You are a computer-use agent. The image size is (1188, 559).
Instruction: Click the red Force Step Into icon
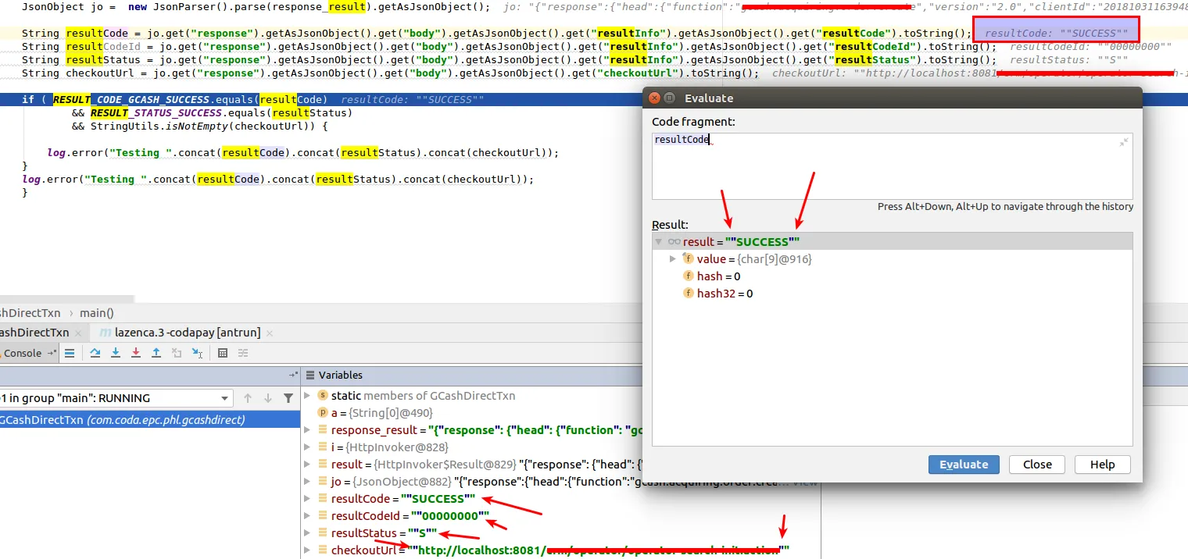tap(136, 353)
